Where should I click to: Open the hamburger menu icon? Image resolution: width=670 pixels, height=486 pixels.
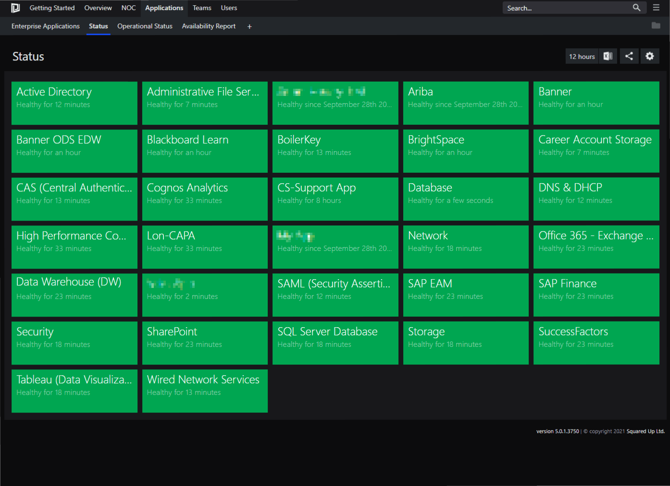click(656, 8)
